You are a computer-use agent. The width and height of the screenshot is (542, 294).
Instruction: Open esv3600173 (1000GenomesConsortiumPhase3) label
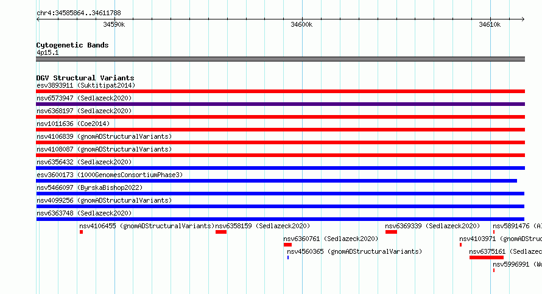tap(110, 175)
